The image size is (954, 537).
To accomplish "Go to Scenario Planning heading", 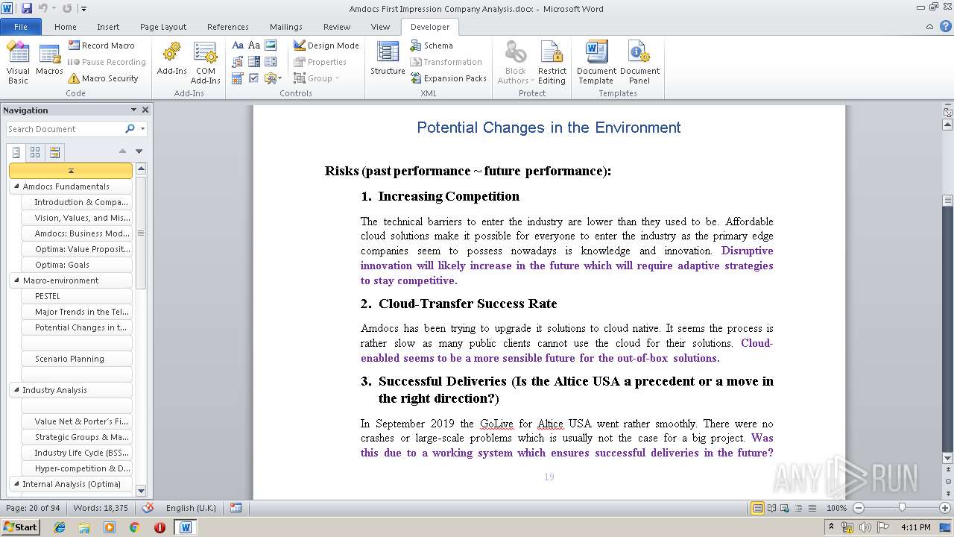I will pos(78,359).
